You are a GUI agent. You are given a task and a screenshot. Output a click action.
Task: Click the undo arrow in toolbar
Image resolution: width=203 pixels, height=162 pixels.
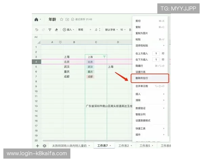(37, 30)
